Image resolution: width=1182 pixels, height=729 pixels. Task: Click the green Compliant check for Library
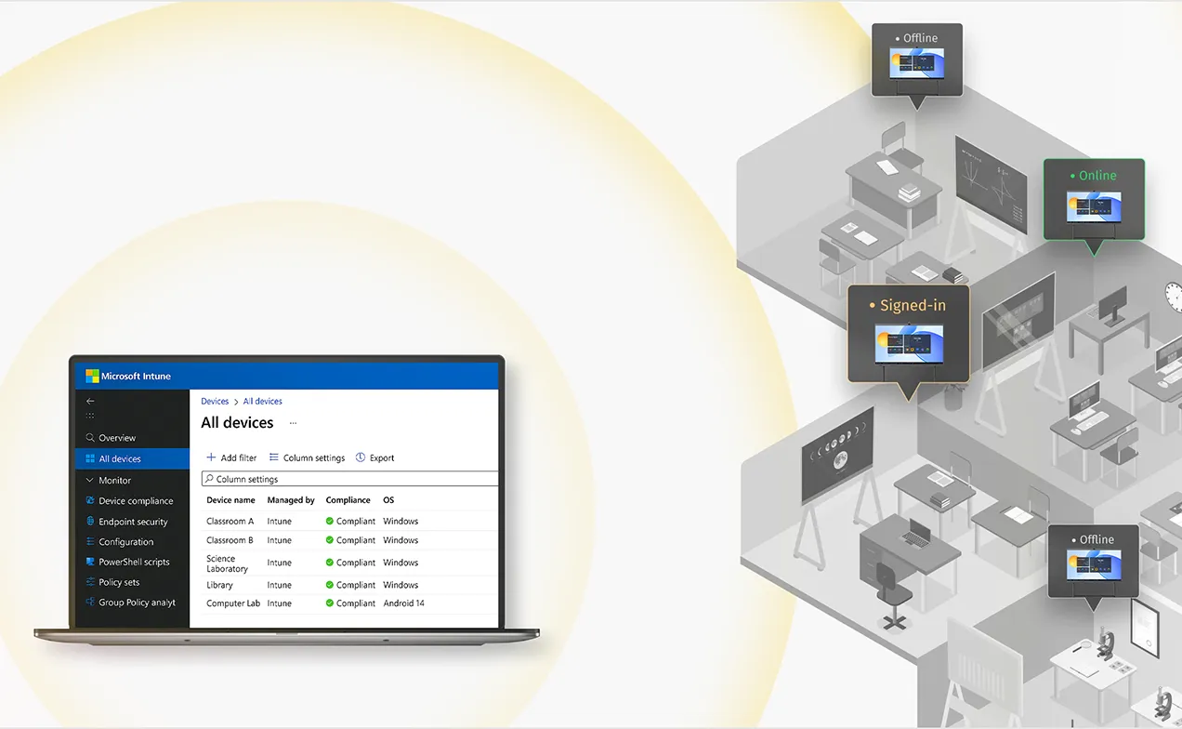pyautogui.click(x=330, y=585)
